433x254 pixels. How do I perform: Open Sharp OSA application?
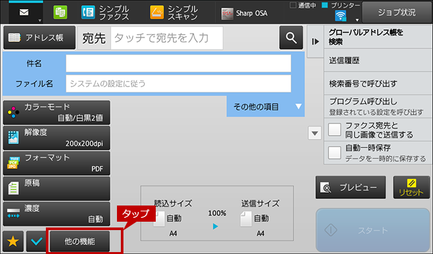(244, 14)
